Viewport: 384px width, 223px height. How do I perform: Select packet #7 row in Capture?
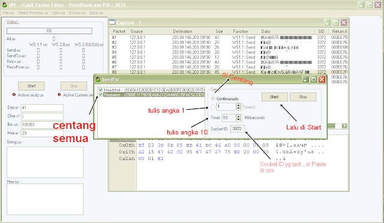[229, 67]
